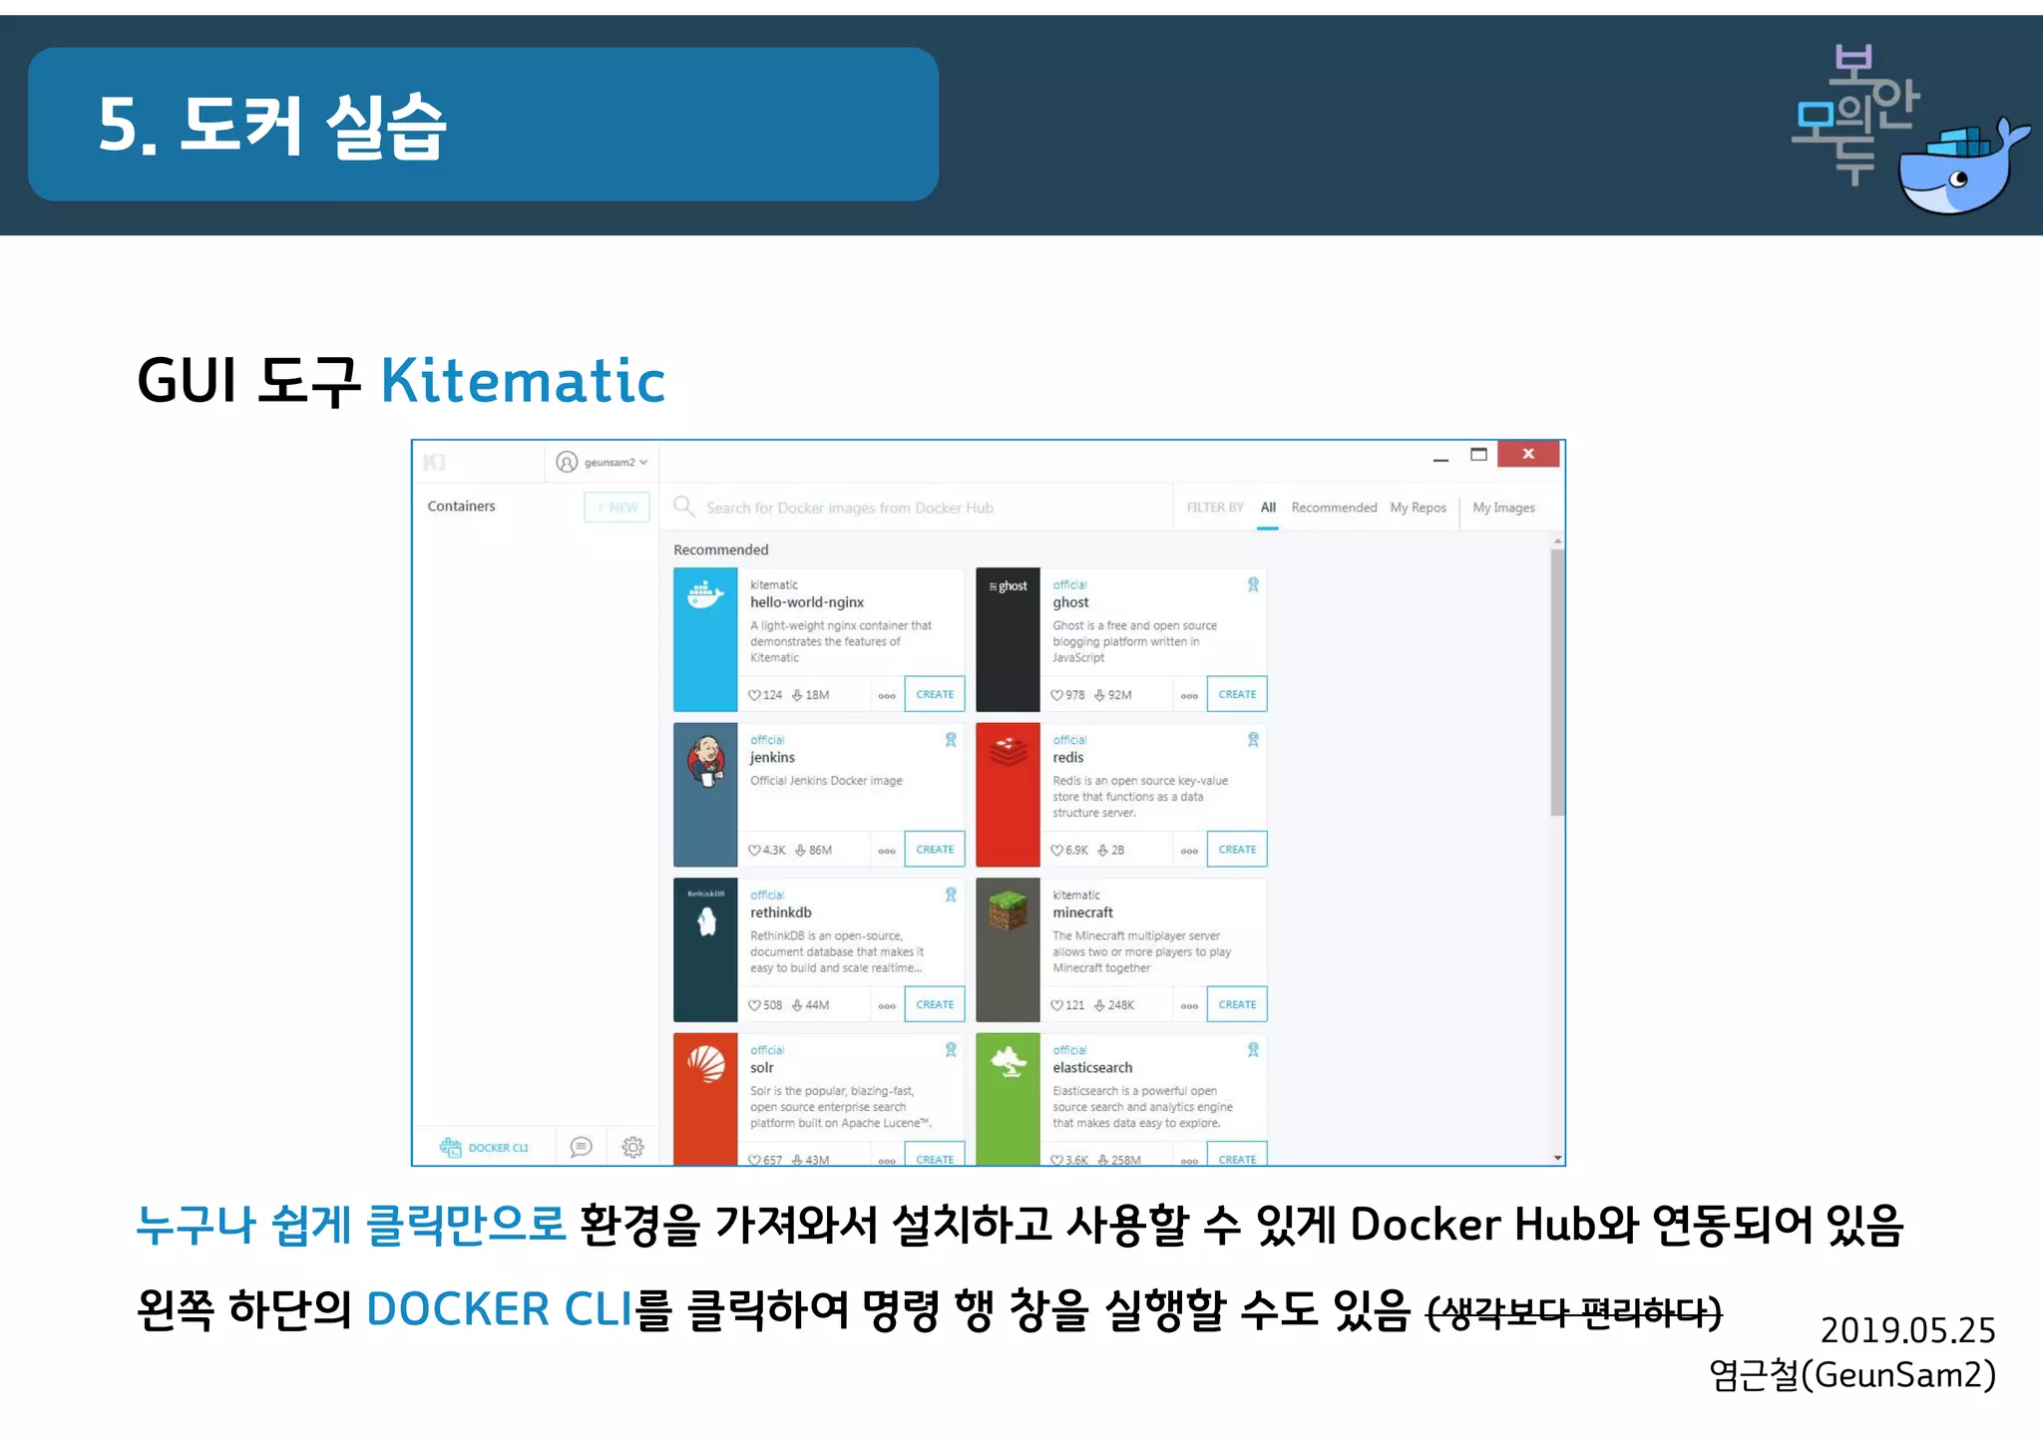Click download count icon on rethinkdb

click(797, 1005)
